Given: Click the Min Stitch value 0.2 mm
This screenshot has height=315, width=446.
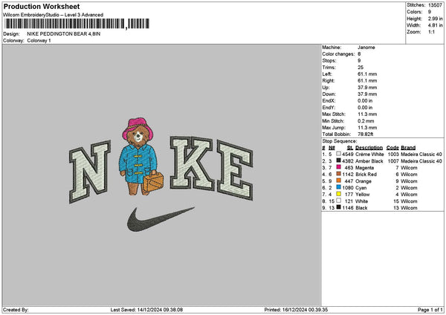Looking at the screenshot, I should (366, 121).
